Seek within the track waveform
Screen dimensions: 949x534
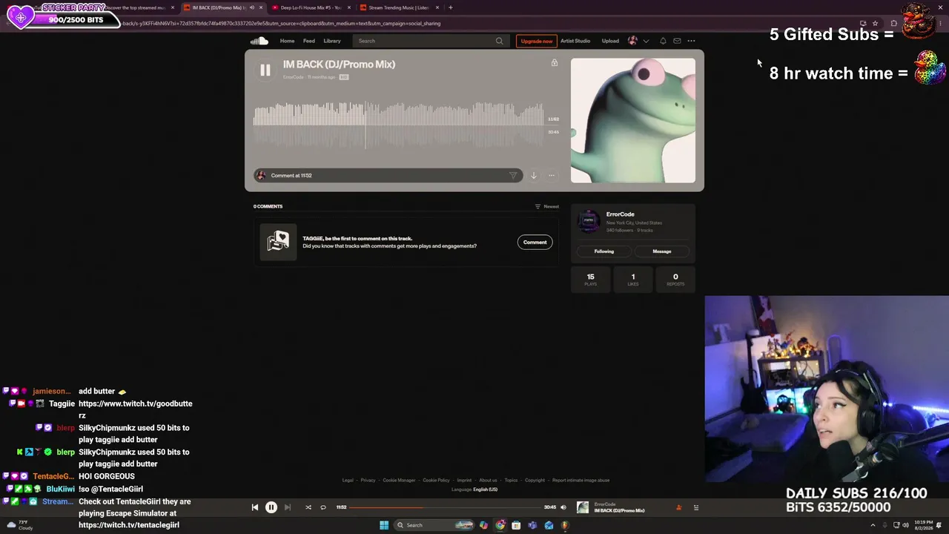(399, 125)
